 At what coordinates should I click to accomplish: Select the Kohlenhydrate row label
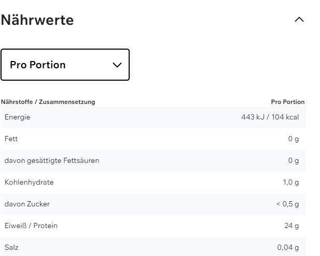click(x=29, y=183)
